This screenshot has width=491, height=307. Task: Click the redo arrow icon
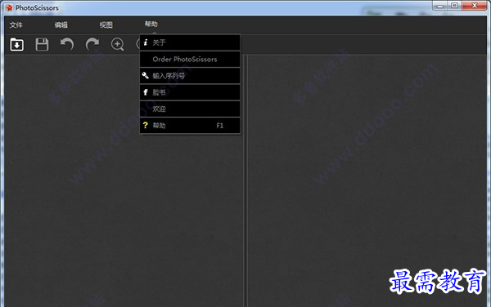[x=92, y=44]
